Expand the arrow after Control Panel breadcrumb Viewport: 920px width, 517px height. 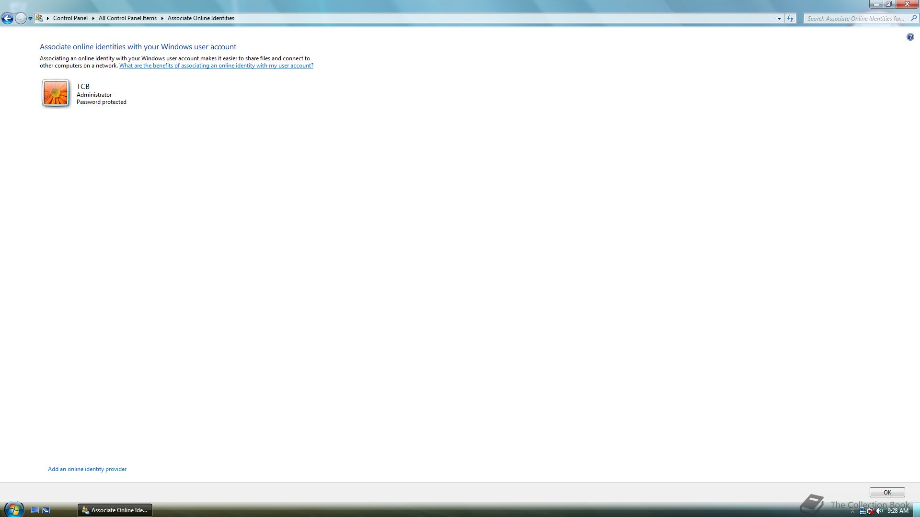click(93, 18)
